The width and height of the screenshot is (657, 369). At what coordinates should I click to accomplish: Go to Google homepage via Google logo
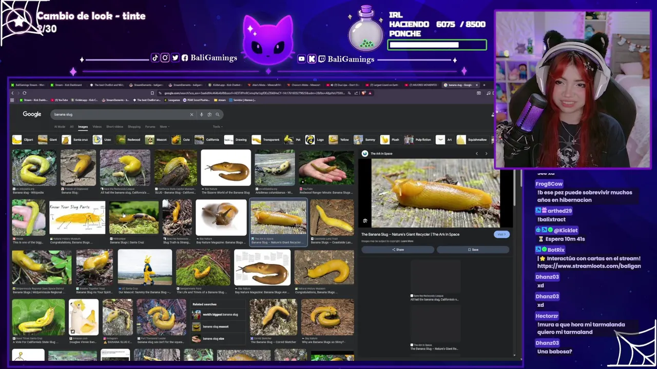click(x=32, y=114)
